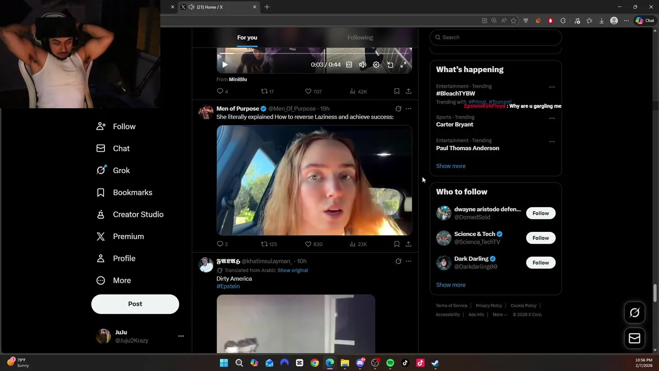Open MiniBlu video settings gear

point(376,65)
